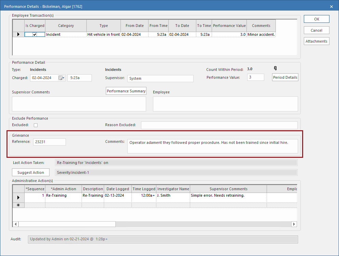
Task: Click the Cancel button
Action: [316, 30]
